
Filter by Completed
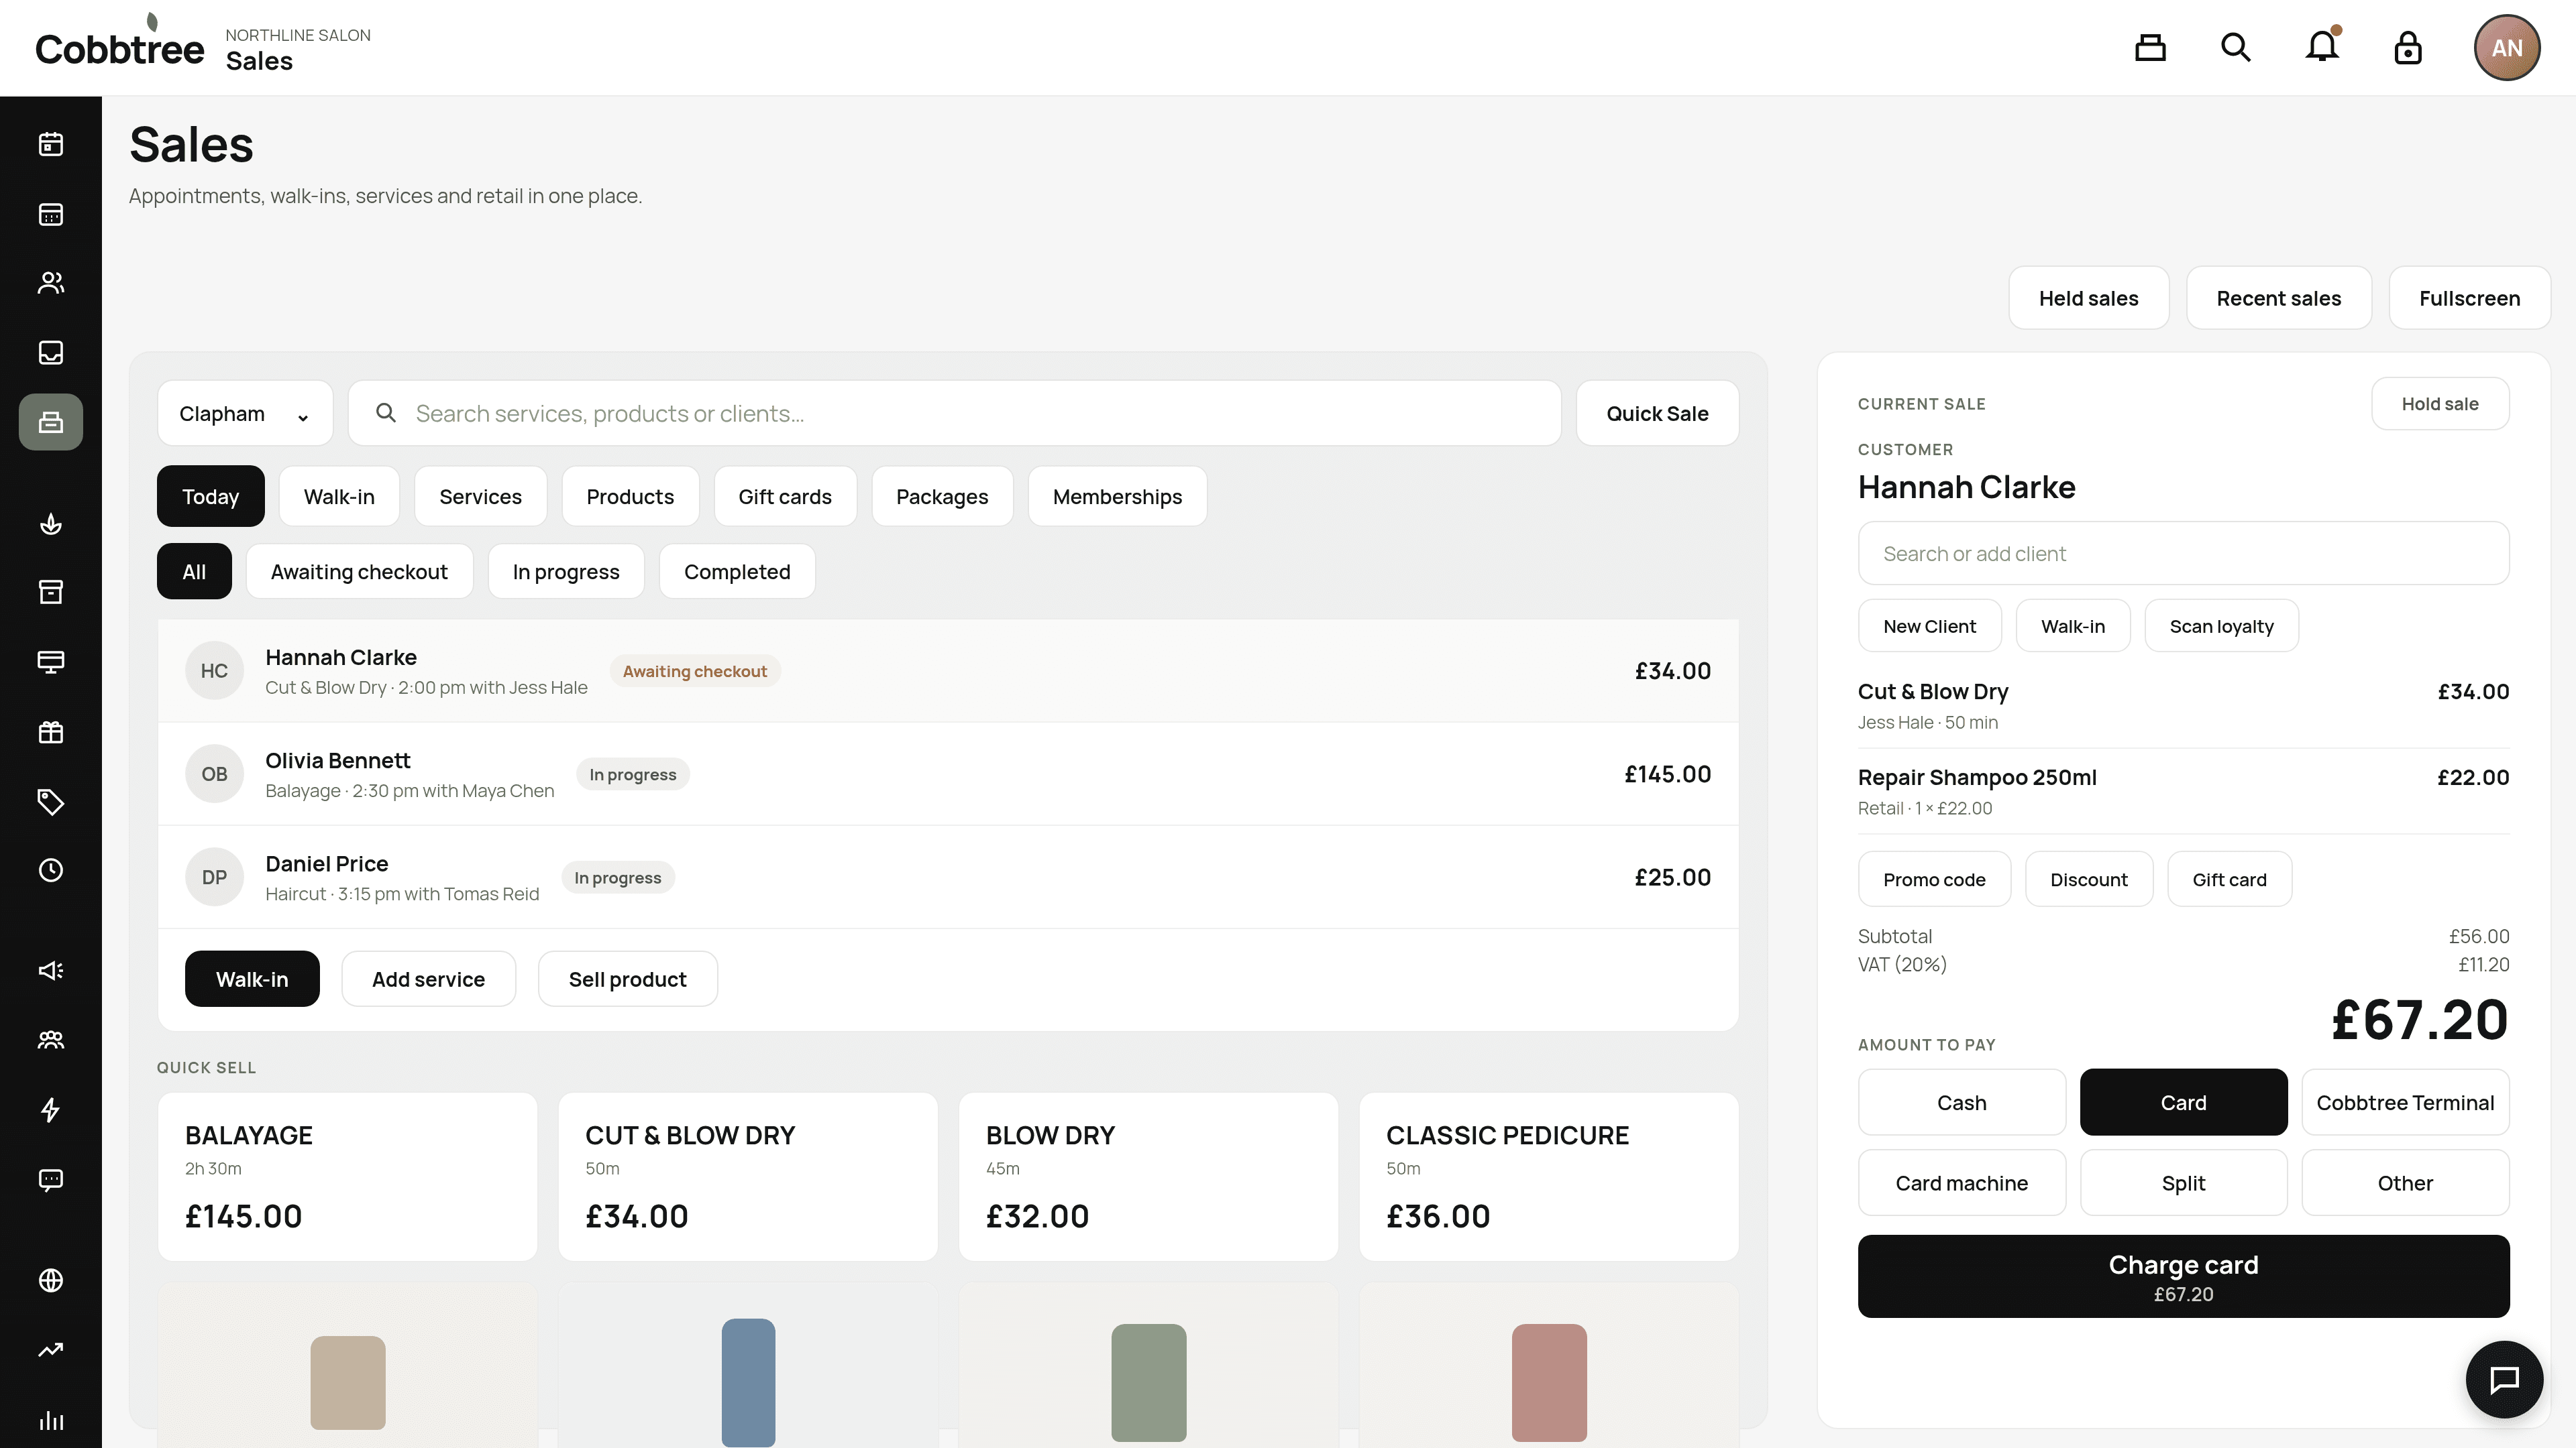pos(737,572)
